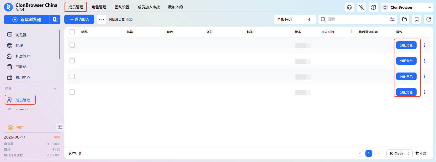Switch to the 角色管理 tab
Viewport: 436px width, 162px height.
click(x=99, y=7)
